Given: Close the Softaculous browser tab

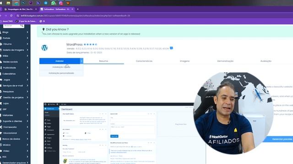Looking at the screenshot, I should (72, 9).
